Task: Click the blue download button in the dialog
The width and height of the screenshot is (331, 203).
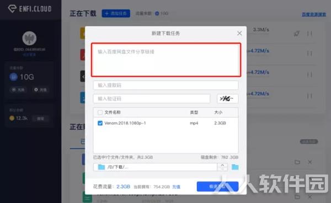Action: [x=218, y=186]
